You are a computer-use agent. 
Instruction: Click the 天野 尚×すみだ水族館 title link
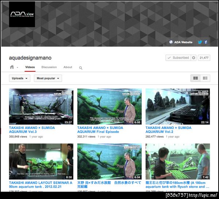[x=109, y=185]
